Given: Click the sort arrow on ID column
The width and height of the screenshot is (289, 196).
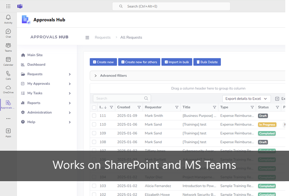Looking at the screenshot, I should (105, 107).
